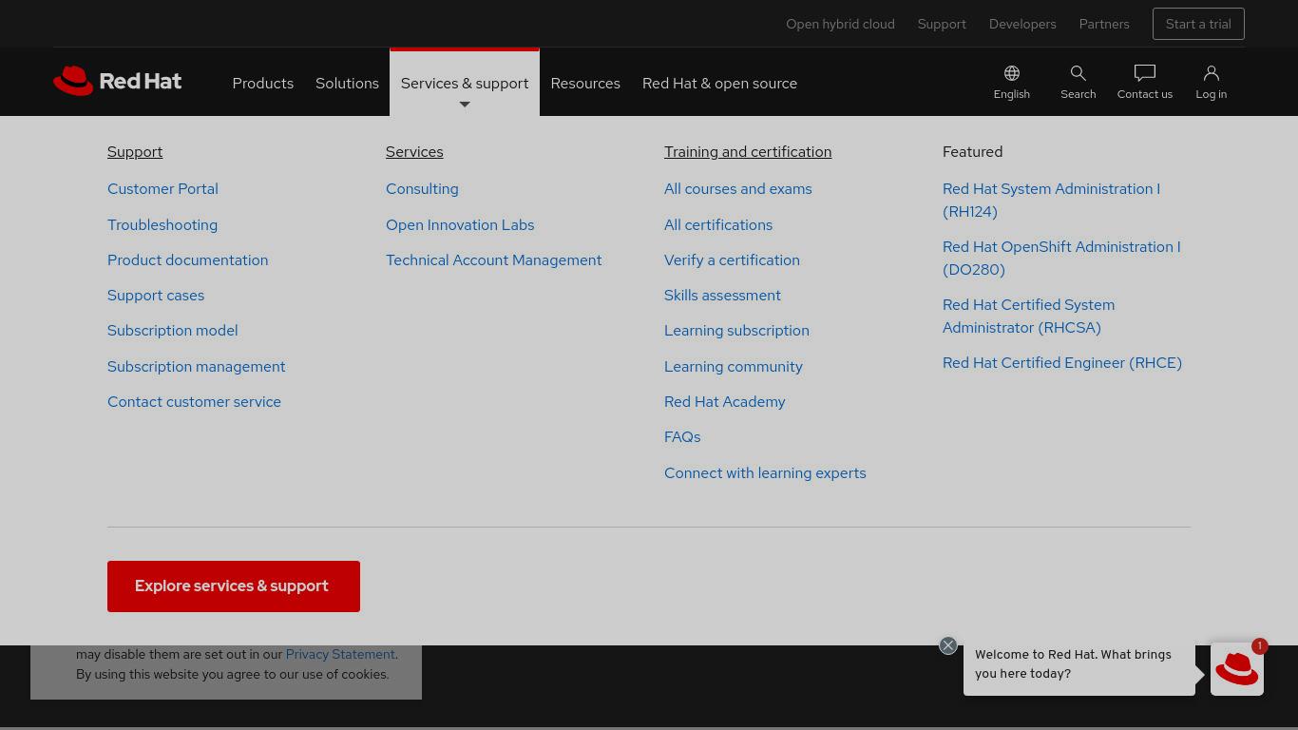1298x730 pixels.
Task: Open Red Hat Certified System Administrator (RHCSA)
Action: click(x=1028, y=317)
